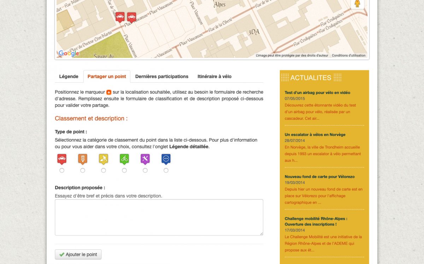Image resolution: width=424 pixels, height=264 pixels.
Task: Click the Street View pegman icon
Action: (357, 4)
